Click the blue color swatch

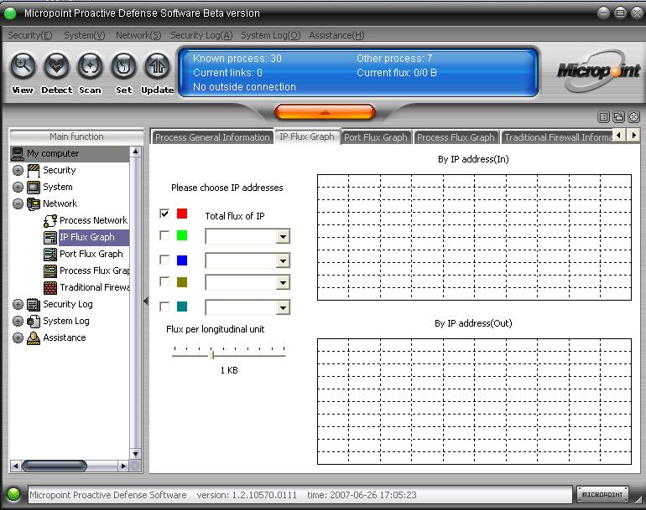click(x=182, y=260)
